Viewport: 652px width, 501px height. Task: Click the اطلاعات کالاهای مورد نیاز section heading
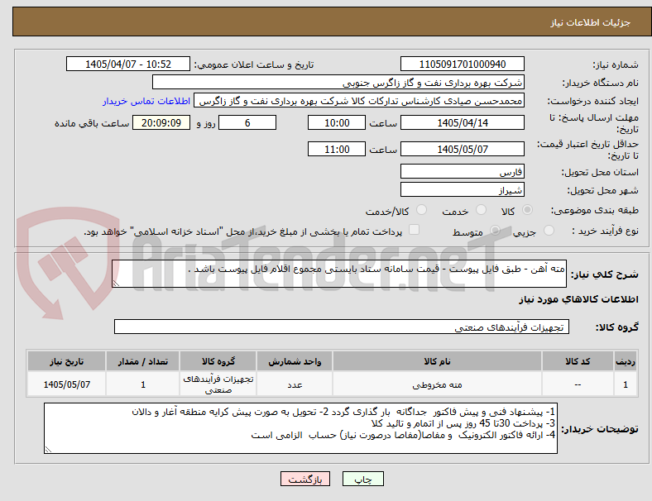(578, 299)
